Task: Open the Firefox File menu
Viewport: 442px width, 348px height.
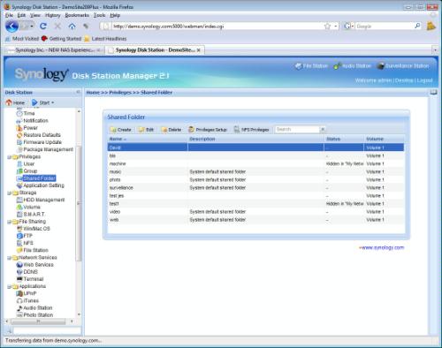Action: [9, 15]
